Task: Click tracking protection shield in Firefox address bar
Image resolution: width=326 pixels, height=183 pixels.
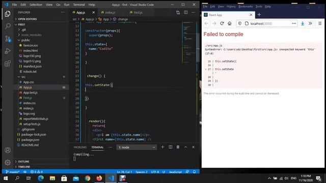Action: (x=240, y=23)
